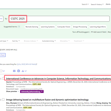The width and height of the screenshot is (111, 111).
Task: Expand Show preview for first result
Action: click(x=12, y=91)
